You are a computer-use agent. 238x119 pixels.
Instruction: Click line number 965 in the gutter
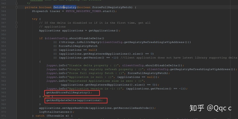[4, 92]
